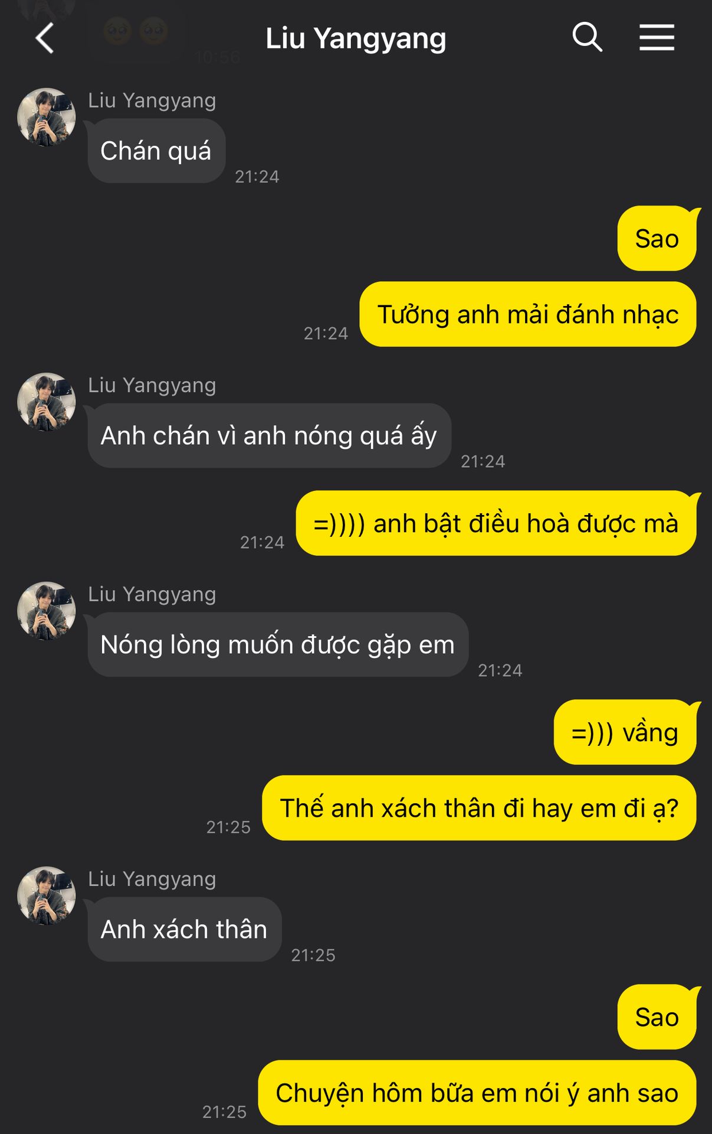This screenshot has height=1134, width=712.
Task: Select the first yellow 'Sao' bubble
Action: tap(657, 239)
